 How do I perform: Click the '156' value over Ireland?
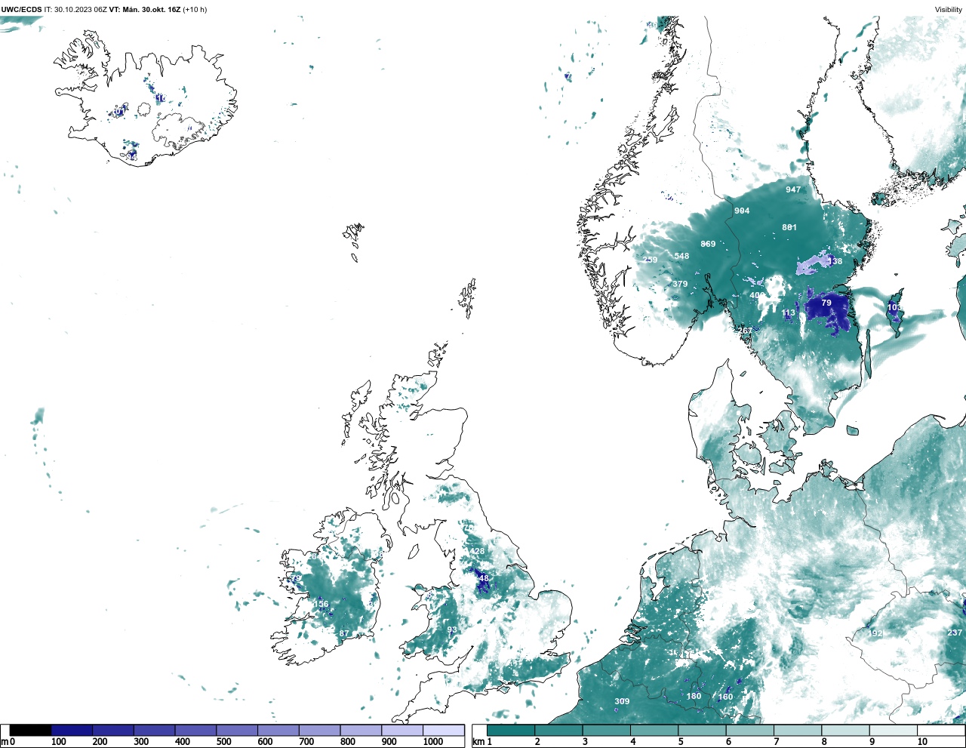click(321, 604)
